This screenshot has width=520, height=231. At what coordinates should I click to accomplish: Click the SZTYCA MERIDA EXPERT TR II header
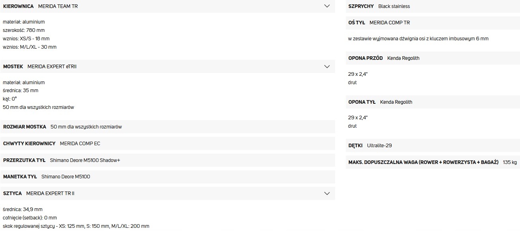(x=167, y=193)
